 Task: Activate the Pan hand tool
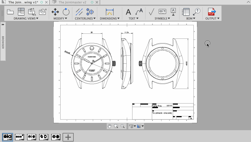[109, 126]
